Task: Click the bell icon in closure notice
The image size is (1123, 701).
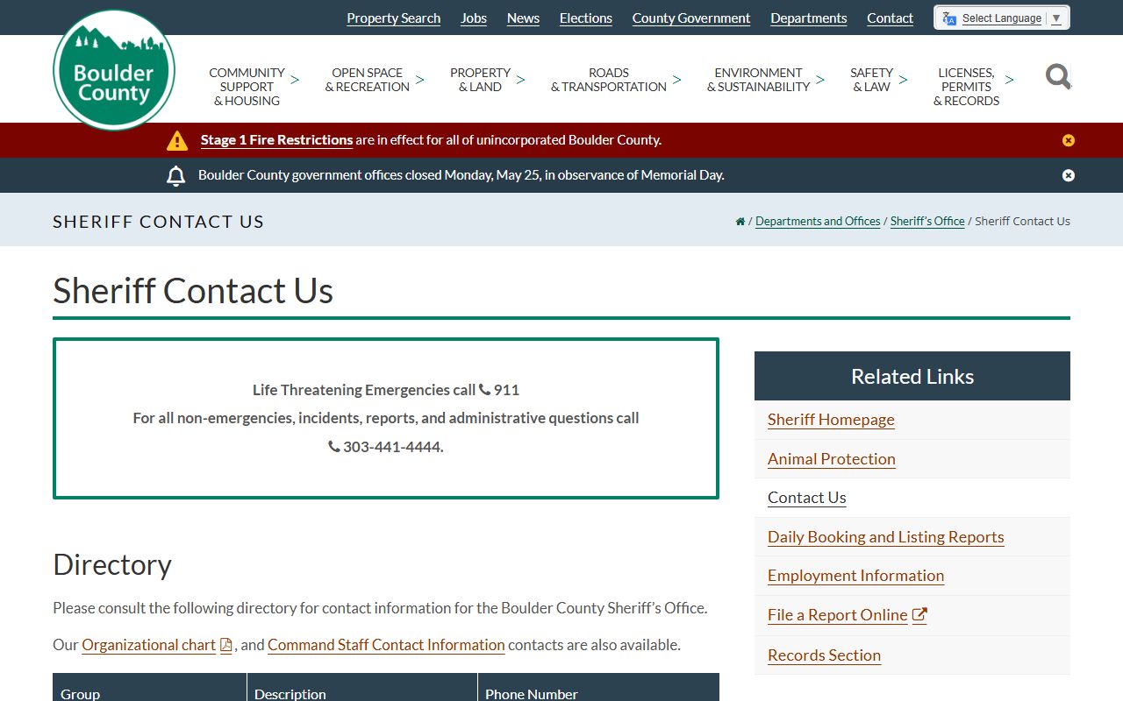Action: coord(176,175)
